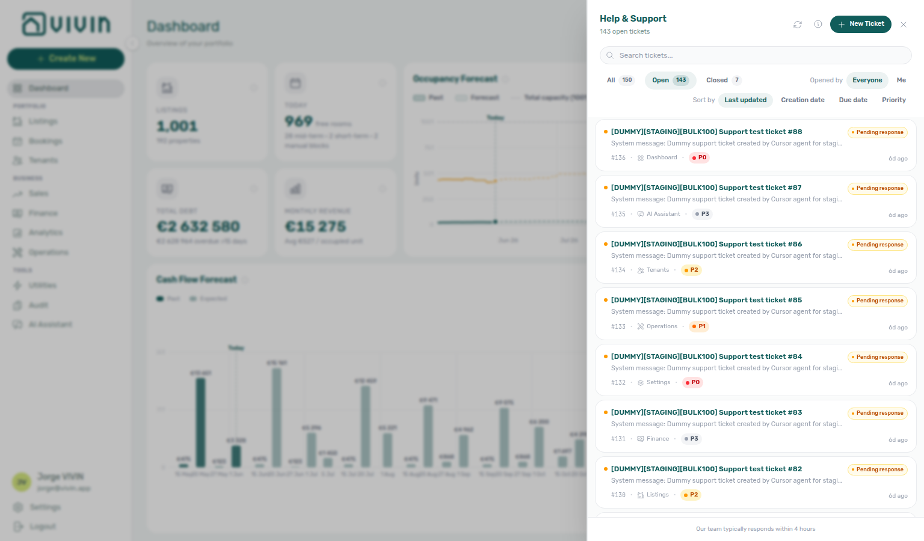924x541 pixels.
Task: Focus the Search tickets field
Action: point(756,55)
